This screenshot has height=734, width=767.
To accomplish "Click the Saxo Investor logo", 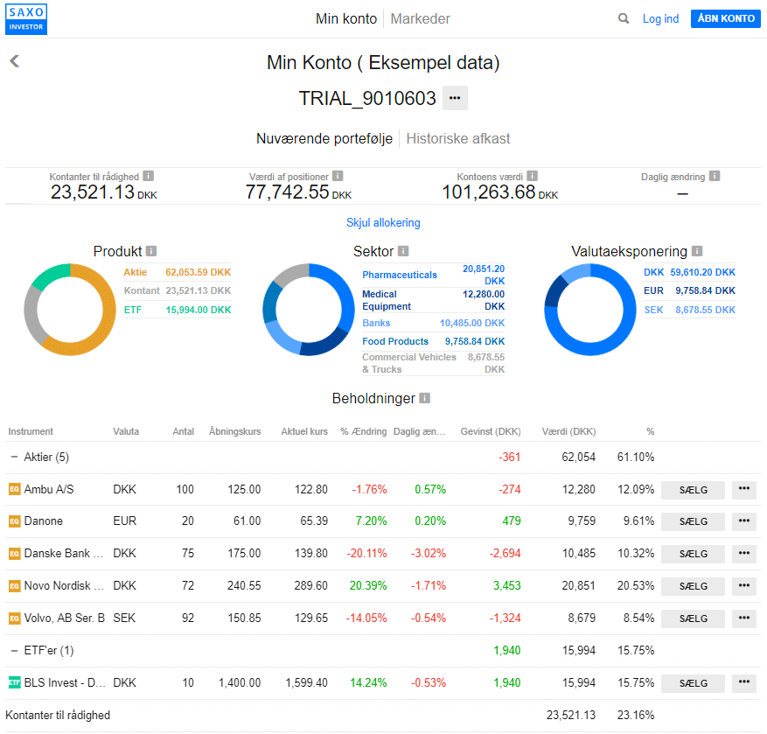I will (26, 19).
